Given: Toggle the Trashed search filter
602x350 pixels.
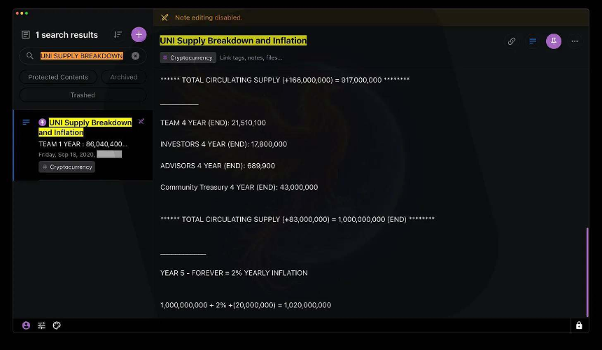Looking at the screenshot, I should point(82,94).
